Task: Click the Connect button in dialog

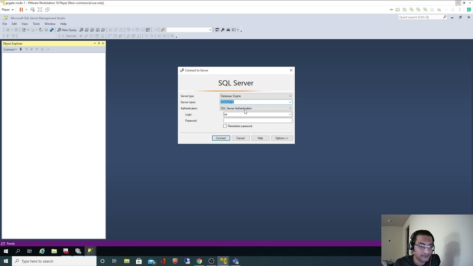Action: click(221, 138)
